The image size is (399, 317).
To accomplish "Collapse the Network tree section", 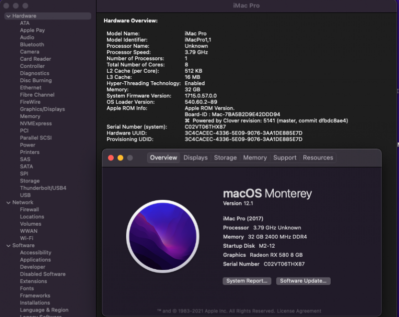I will click(8, 202).
